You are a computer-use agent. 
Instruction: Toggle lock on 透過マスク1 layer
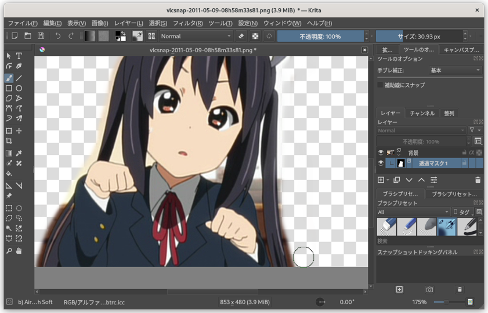pos(464,163)
